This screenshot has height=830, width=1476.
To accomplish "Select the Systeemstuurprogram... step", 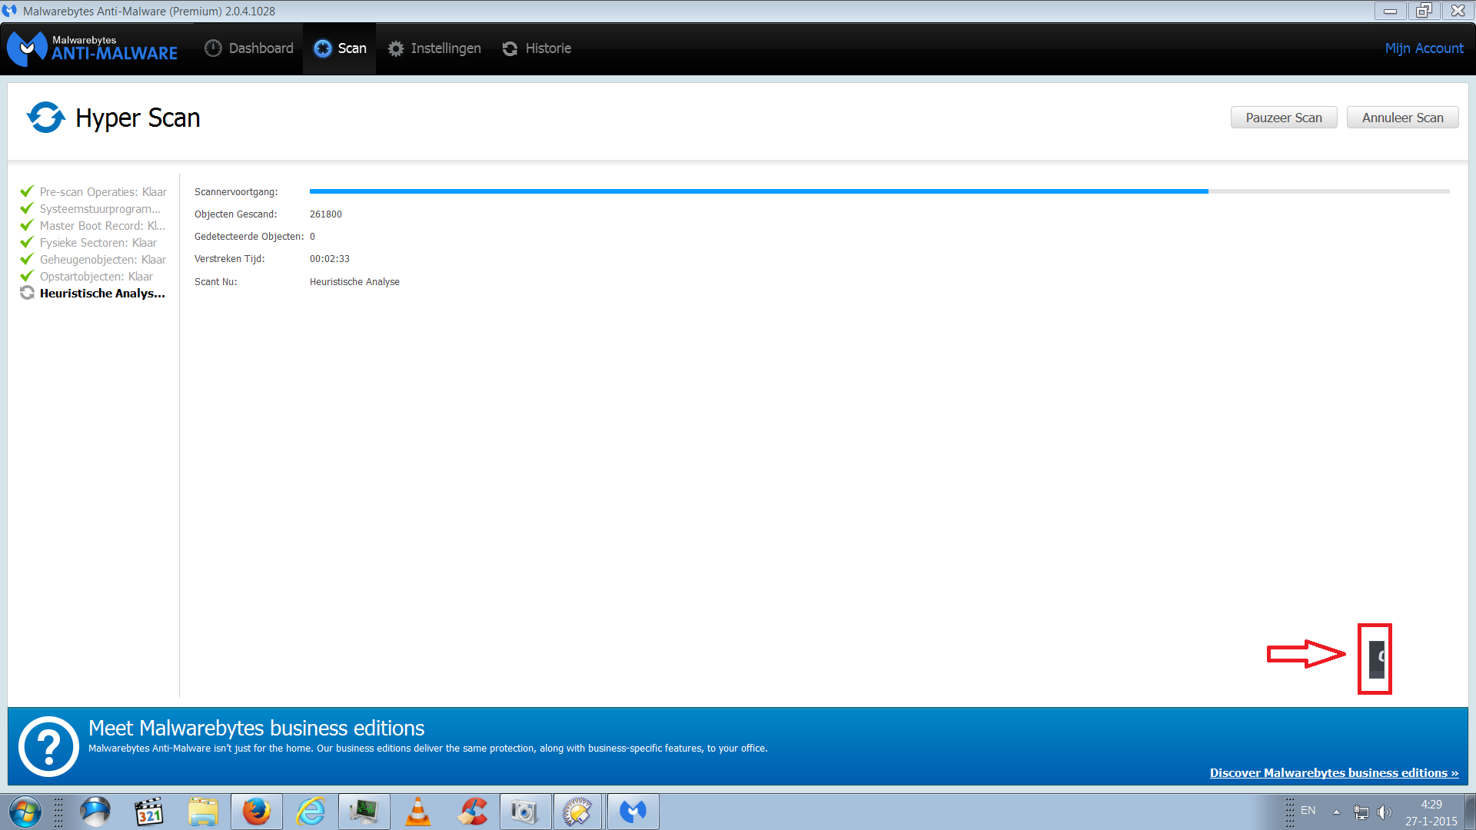I will tap(91, 209).
